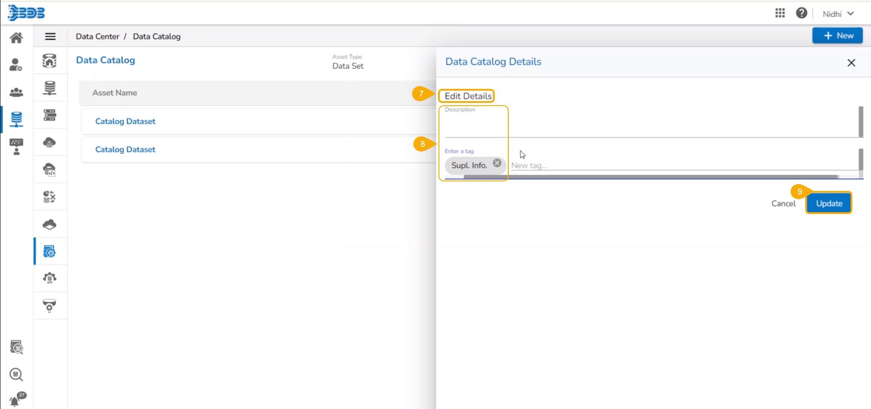The width and height of the screenshot is (871, 409).
Task: Toggle the hamburger menu
Action: click(x=50, y=36)
